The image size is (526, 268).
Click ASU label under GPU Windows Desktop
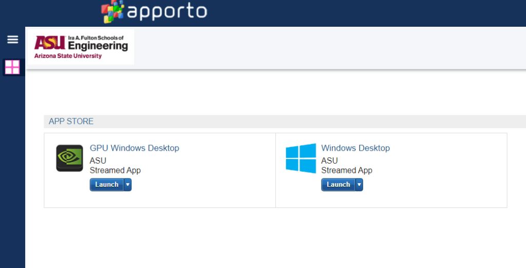pyautogui.click(x=98, y=160)
